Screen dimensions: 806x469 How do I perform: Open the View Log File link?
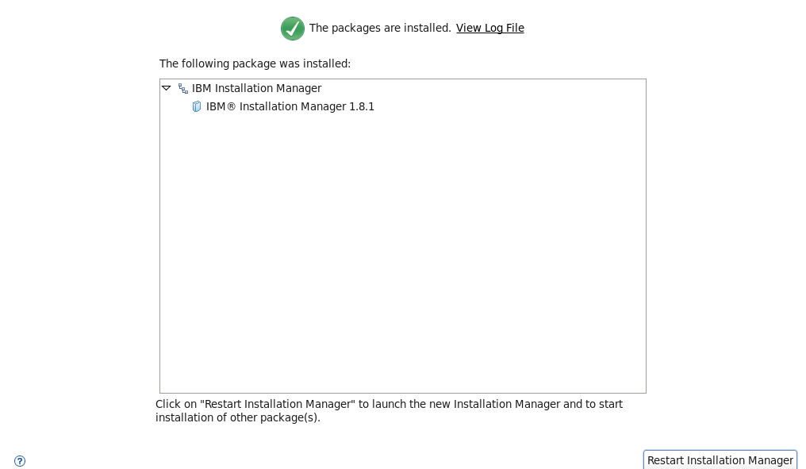pyautogui.click(x=489, y=28)
